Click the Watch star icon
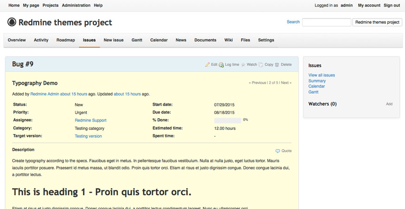 pos(243,65)
